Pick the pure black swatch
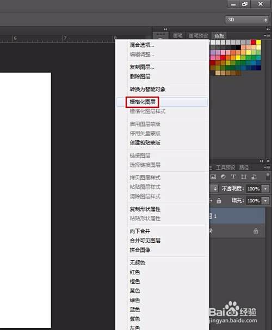The image size is (272, 330). point(238,47)
